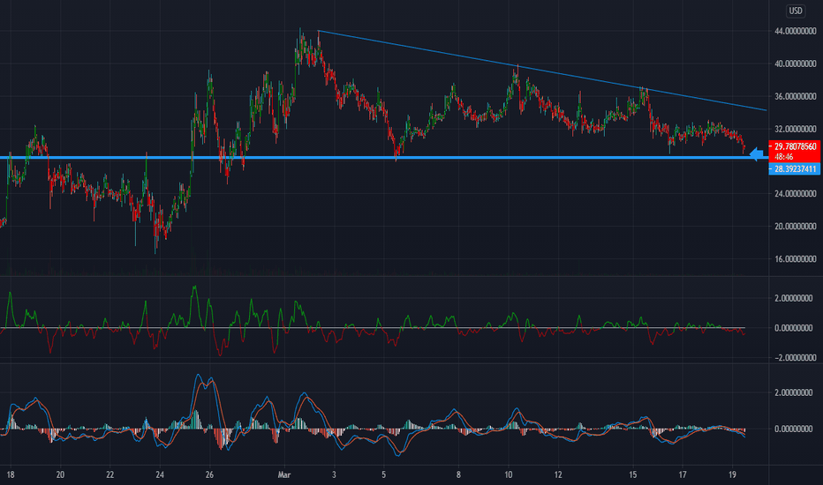Select the blue horizontal line price label 28.39237411
The image size is (823, 485).
click(x=795, y=168)
